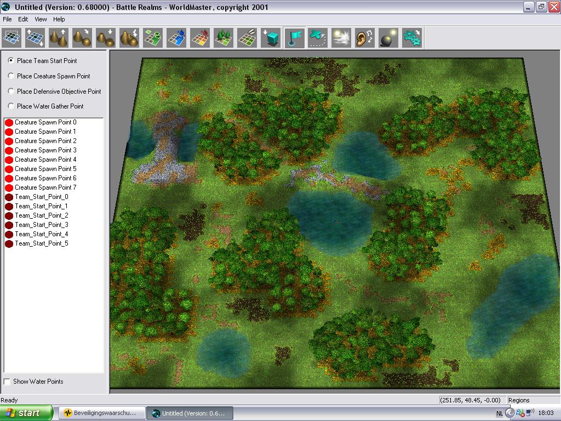
Task: Click the NL language indicator in tray
Action: coord(500,413)
